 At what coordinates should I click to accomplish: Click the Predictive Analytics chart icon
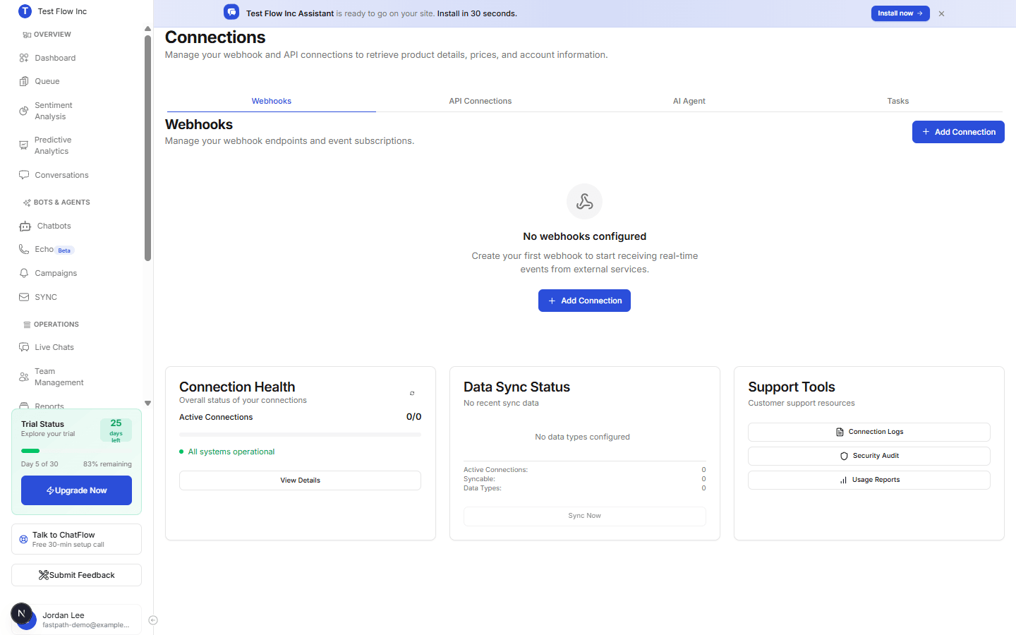click(x=24, y=145)
